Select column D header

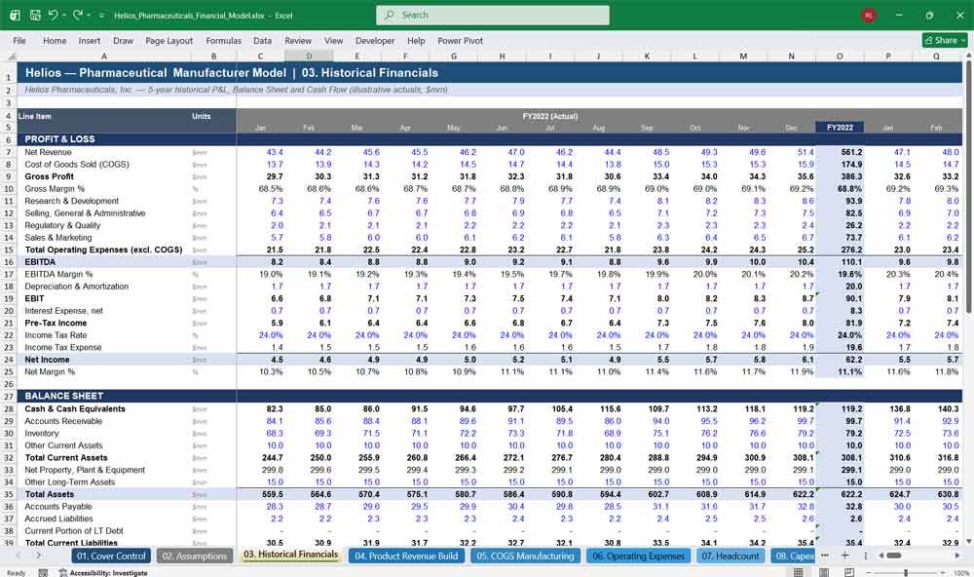(309, 56)
